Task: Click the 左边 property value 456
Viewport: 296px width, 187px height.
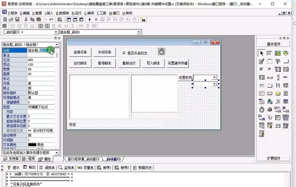Action: (41, 60)
